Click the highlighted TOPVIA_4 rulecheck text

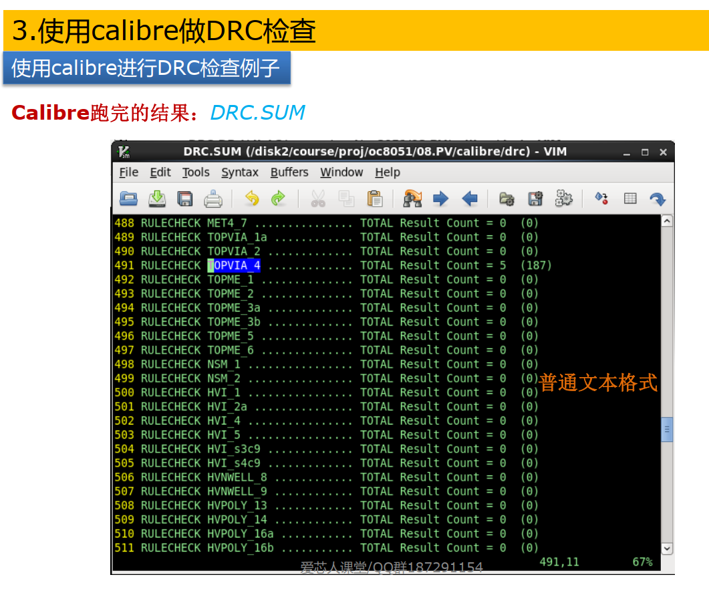coord(235,265)
